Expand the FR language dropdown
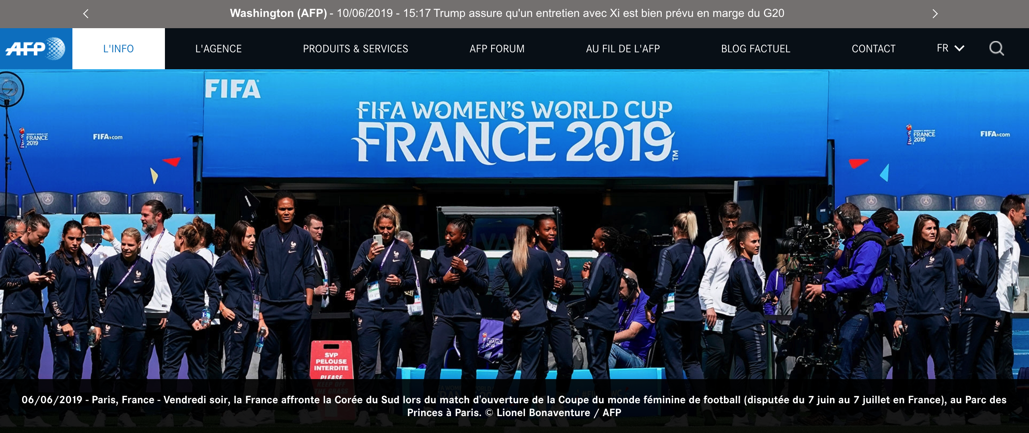The width and height of the screenshot is (1029, 433). 950,48
